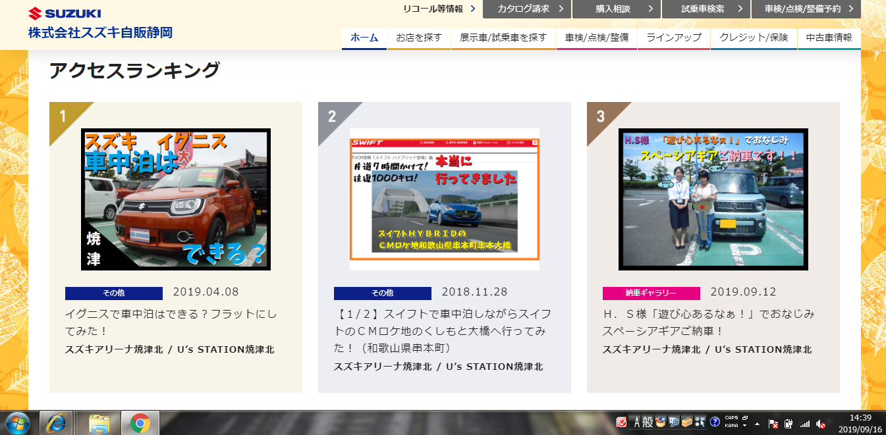Open the スペーシアギアご納車 delivery thumbnail

(x=713, y=199)
